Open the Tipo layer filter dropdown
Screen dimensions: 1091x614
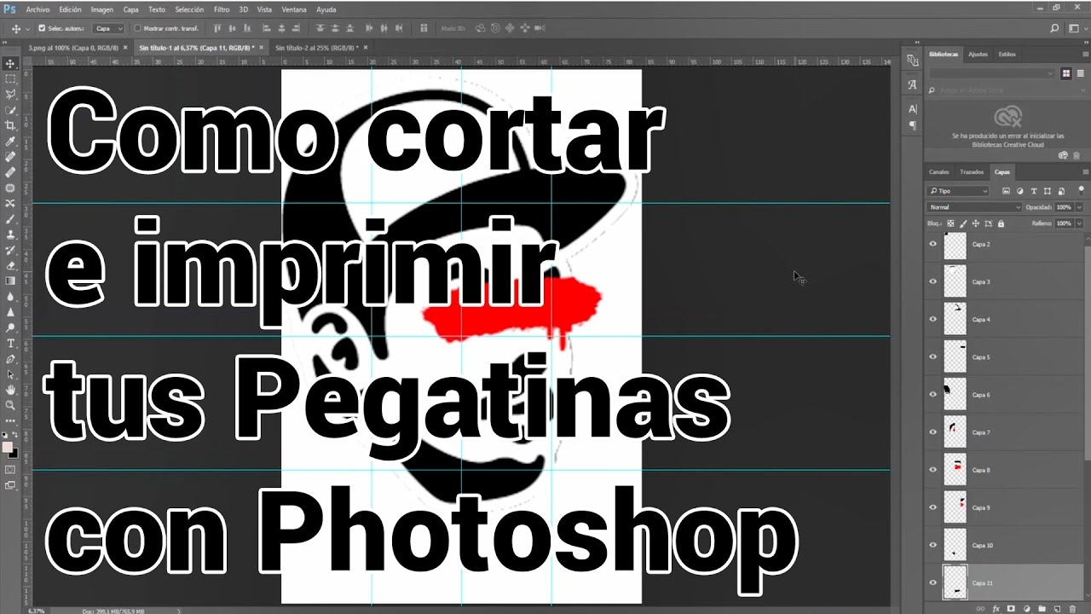tap(958, 191)
